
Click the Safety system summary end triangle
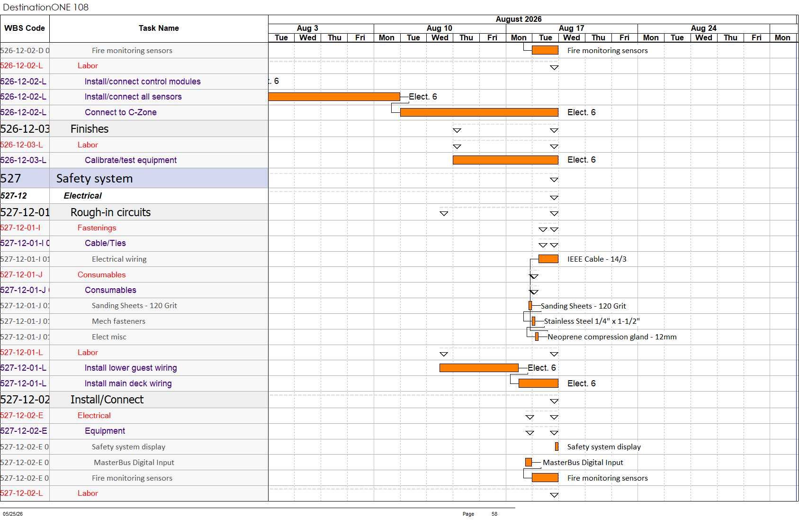click(x=554, y=180)
